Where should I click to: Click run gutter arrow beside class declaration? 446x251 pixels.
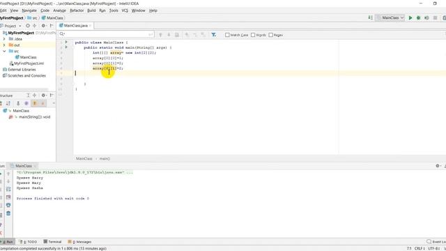tap(66, 42)
